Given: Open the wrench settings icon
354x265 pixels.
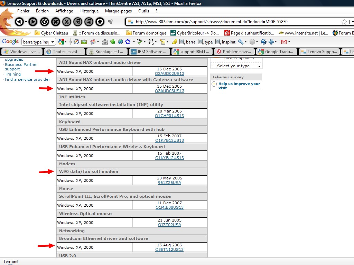Looking at the screenshot, I should click(241, 42).
